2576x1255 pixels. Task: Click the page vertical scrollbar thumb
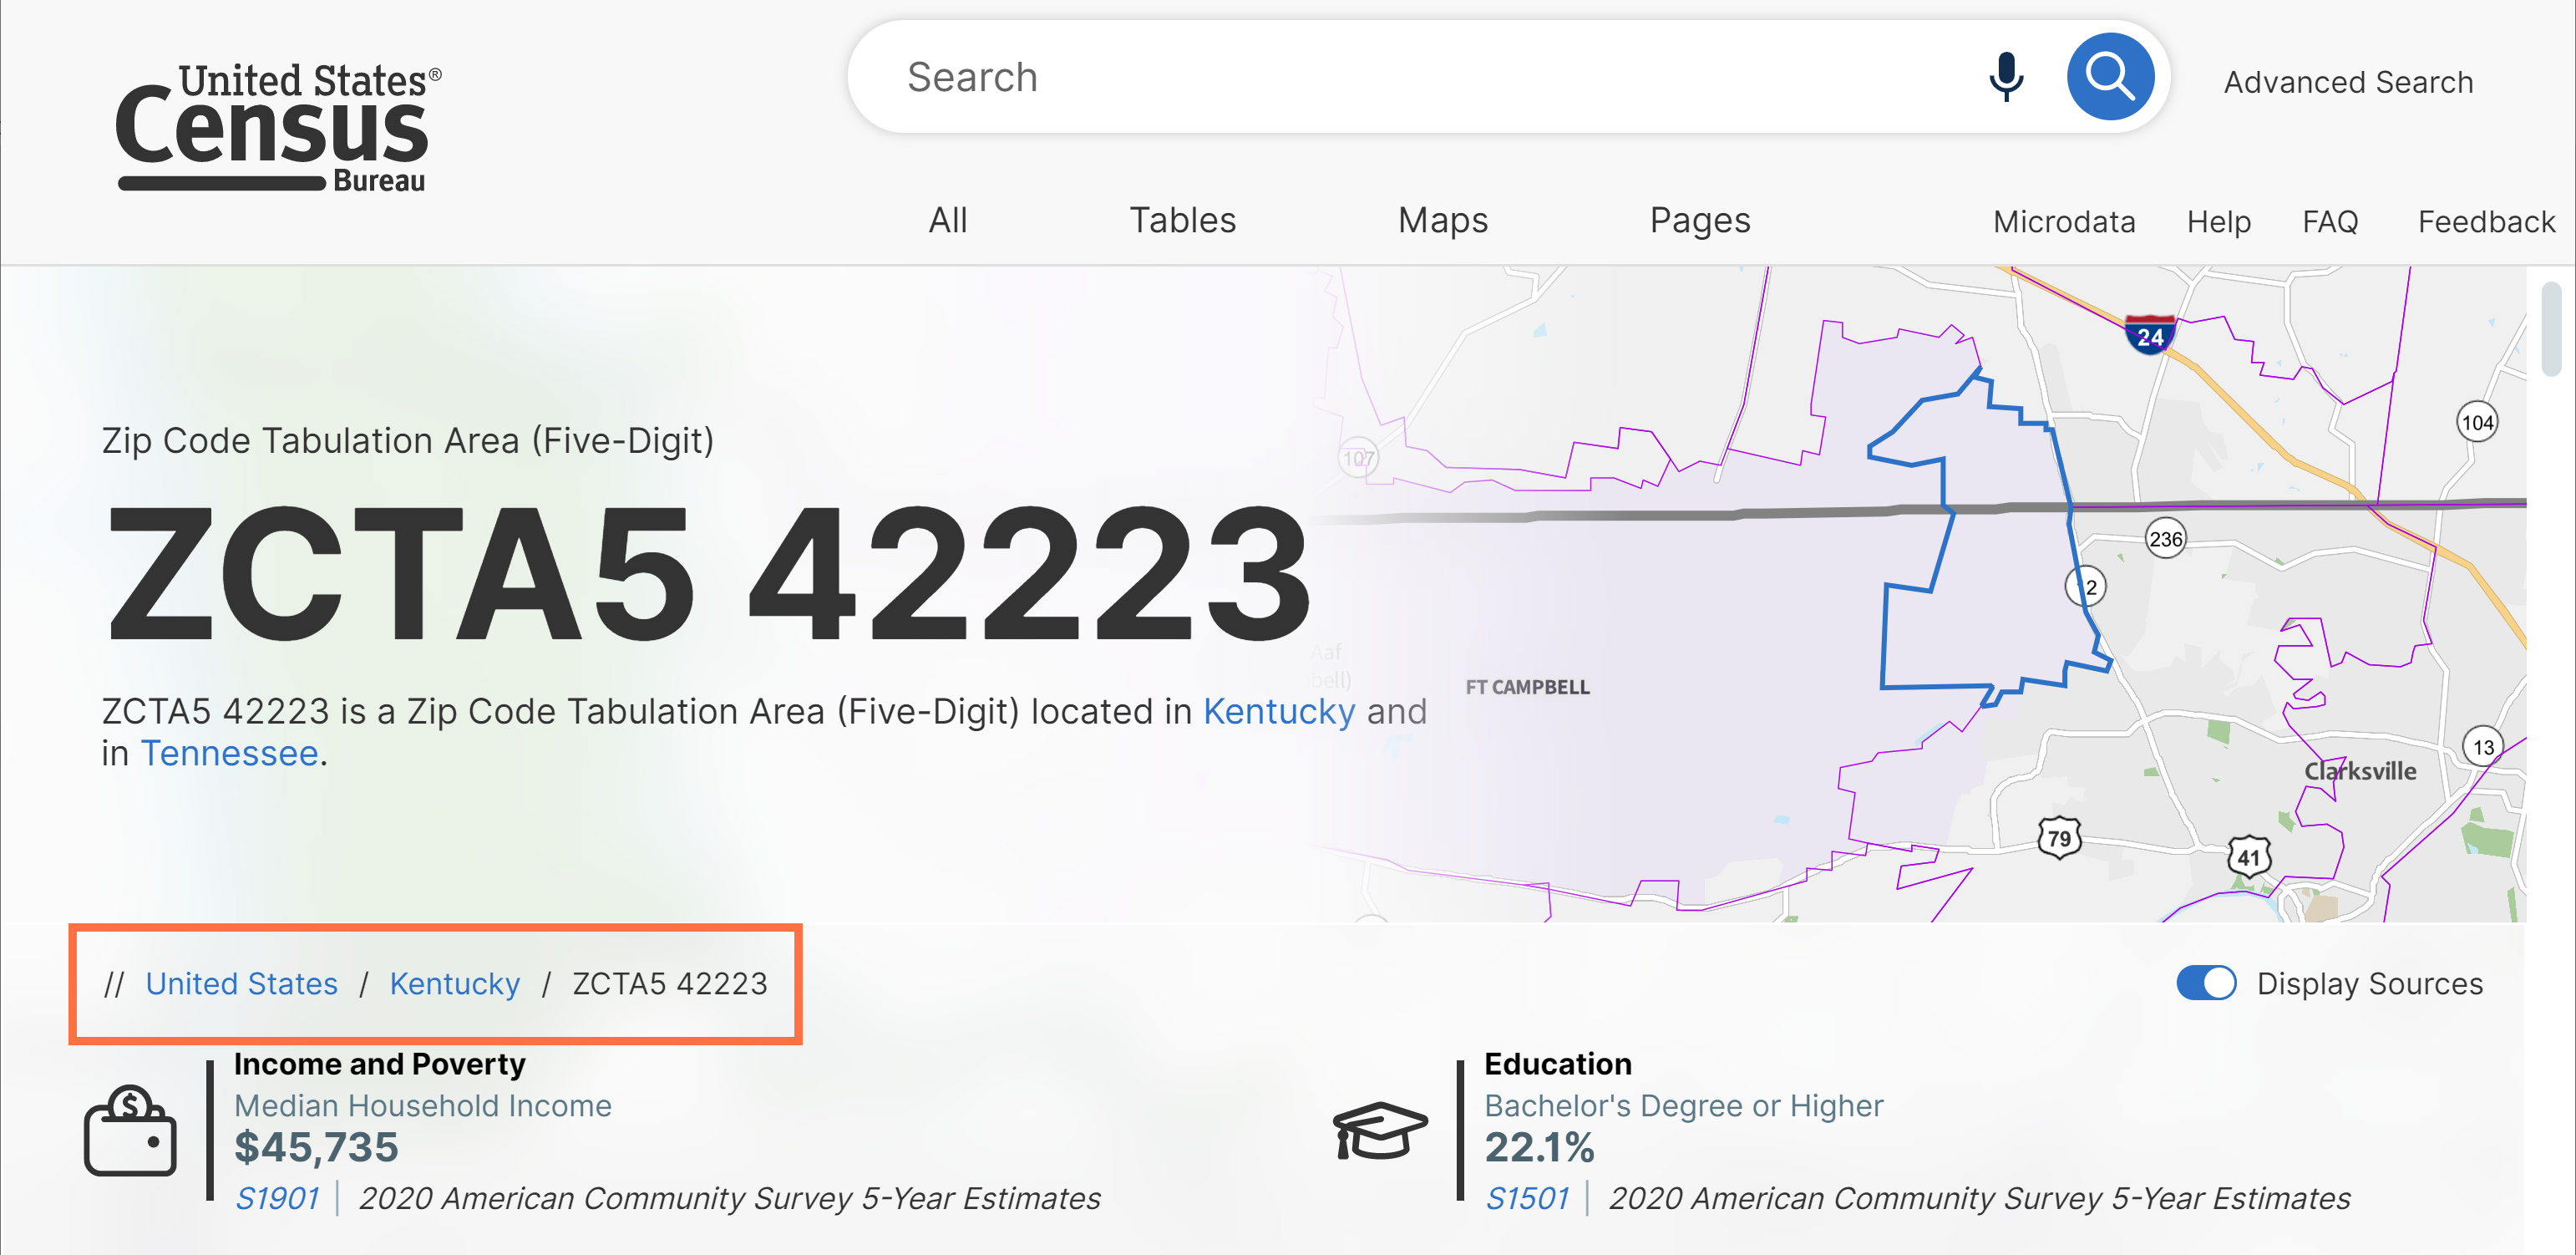(2552, 329)
